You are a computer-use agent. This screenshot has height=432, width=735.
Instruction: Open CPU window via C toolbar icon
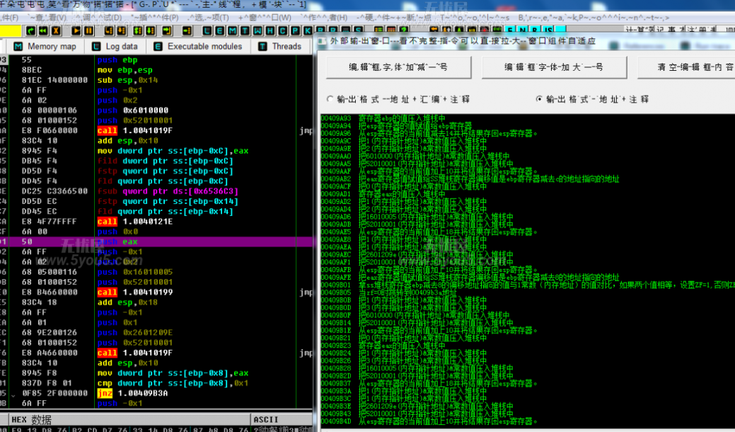click(283, 31)
